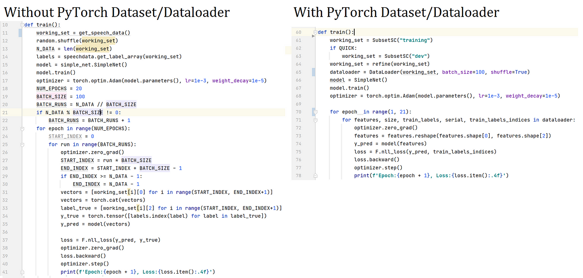Screen dimensions: 583x278
Task: Click the optimizer Adam line 17
Action: [x=152, y=81]
